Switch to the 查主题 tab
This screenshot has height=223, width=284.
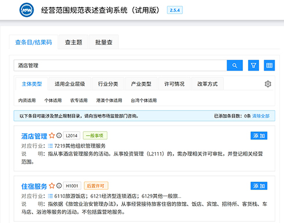(74, 42)
